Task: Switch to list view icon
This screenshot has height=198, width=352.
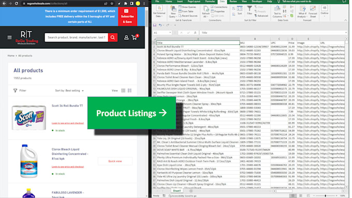Action: click(130, 90)
